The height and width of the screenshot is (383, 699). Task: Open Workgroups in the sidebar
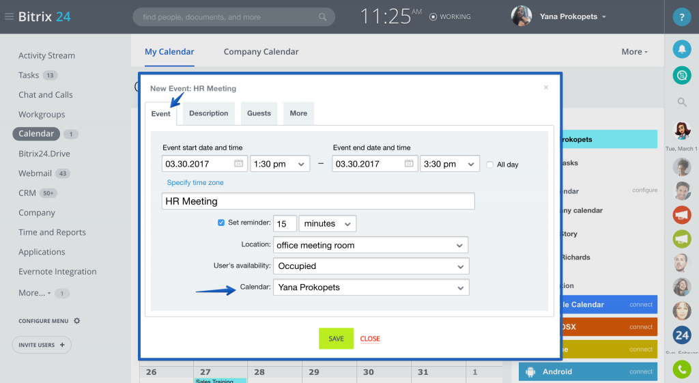42,114
